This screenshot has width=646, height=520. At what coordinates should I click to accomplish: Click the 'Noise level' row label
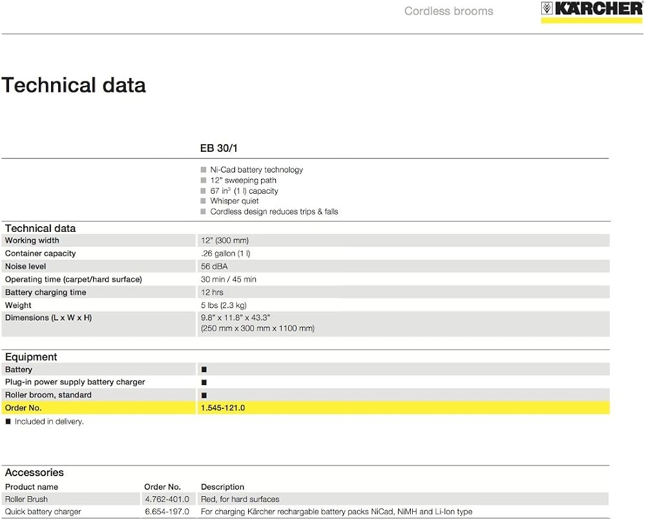click(x=26, y=267)
